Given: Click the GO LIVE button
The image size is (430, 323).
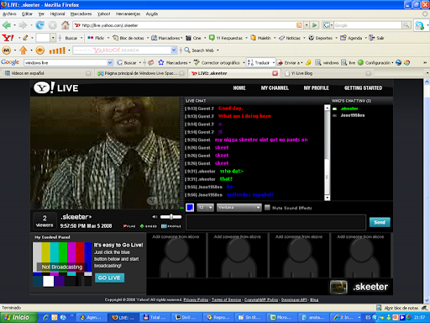Looking at the screenshot, I should [109, 278].
